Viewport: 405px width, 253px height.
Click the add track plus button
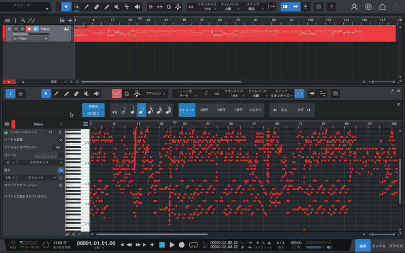[70, 20]
